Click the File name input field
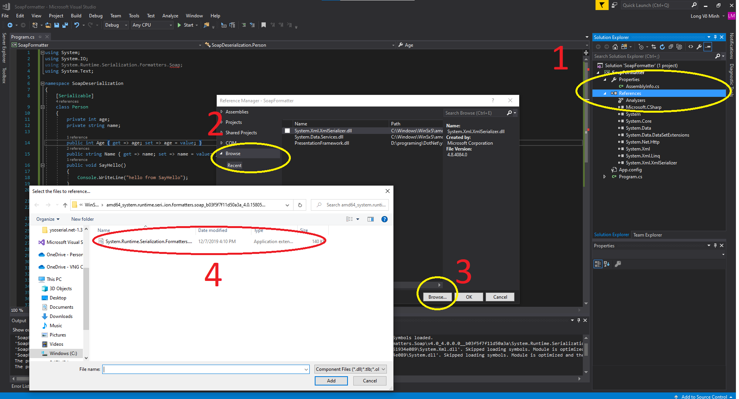739x399 pixels. click(206, 369)
